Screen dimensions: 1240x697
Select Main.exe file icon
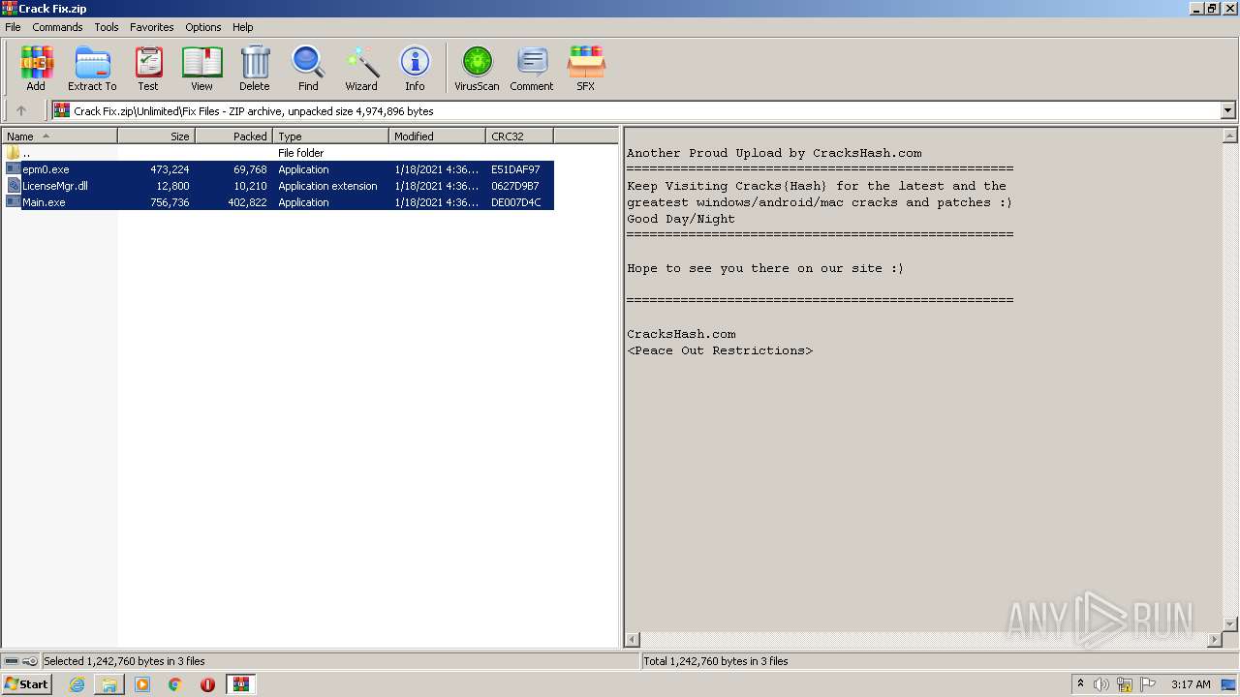click(14, 202)
